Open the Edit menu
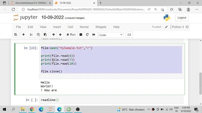Image resolution: width=202 pixels, height=113 pixels. click(30, 27)
